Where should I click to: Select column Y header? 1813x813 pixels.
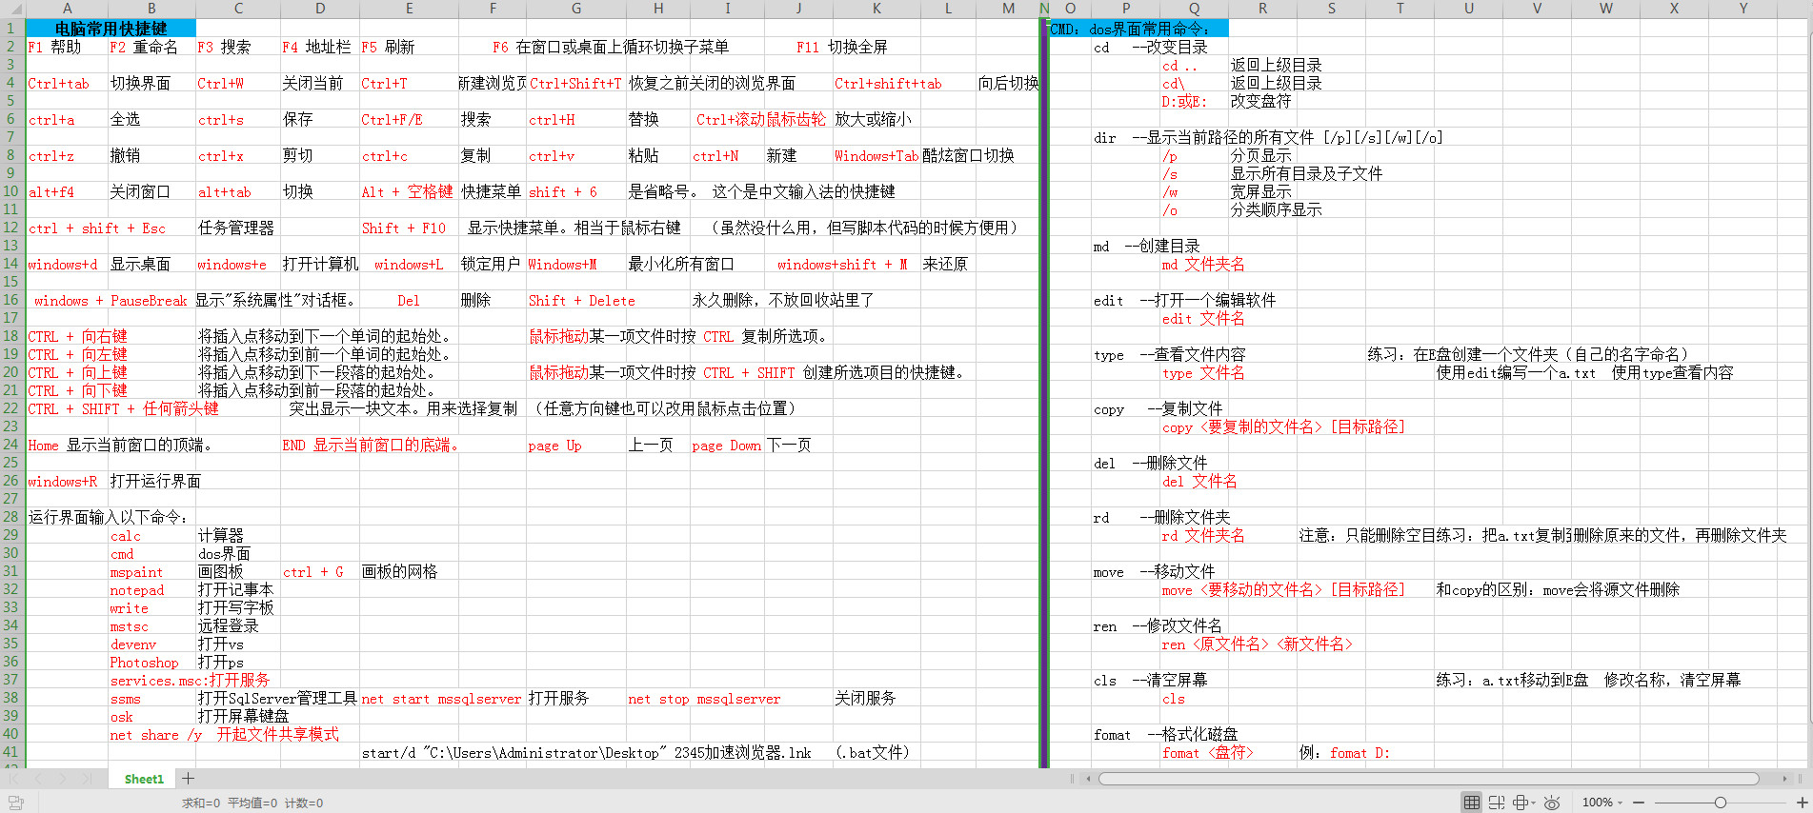coord(1742,9)
